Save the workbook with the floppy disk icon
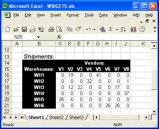The height and width of the screenshot is (129, 159). (x=24, y=29)
